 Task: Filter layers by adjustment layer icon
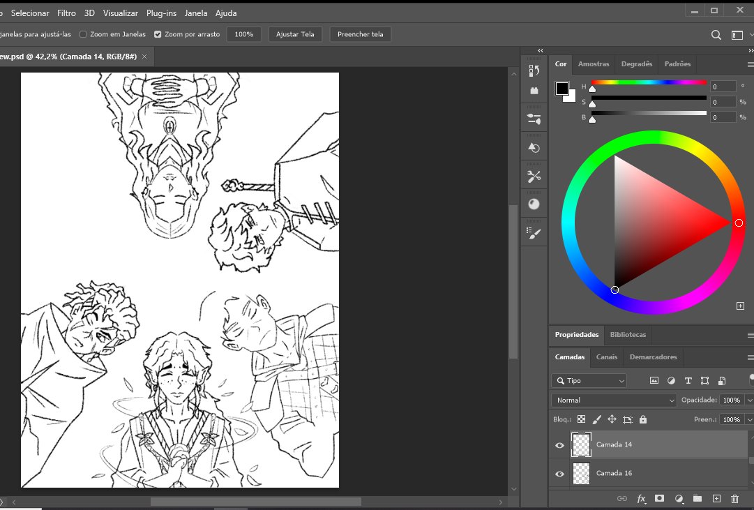671,380
